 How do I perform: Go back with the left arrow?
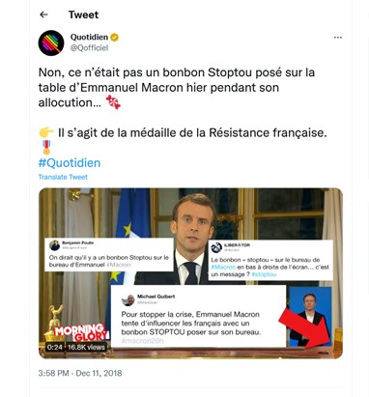43,14
